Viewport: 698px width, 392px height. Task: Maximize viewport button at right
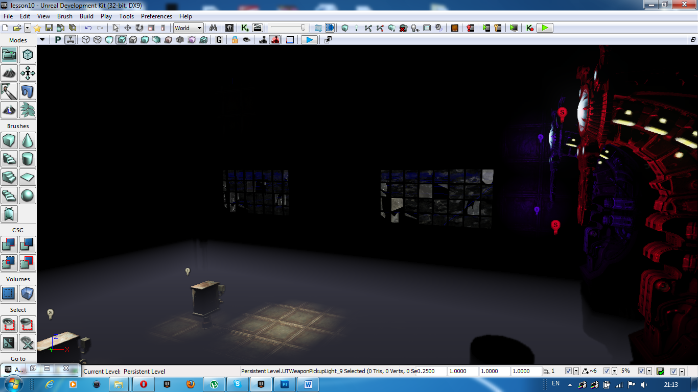click(x=693, y=40)
